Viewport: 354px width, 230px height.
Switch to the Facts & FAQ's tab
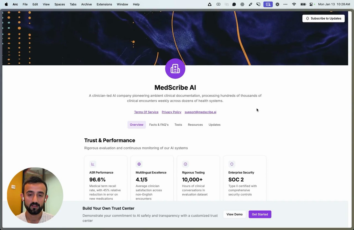coord(159,125)
